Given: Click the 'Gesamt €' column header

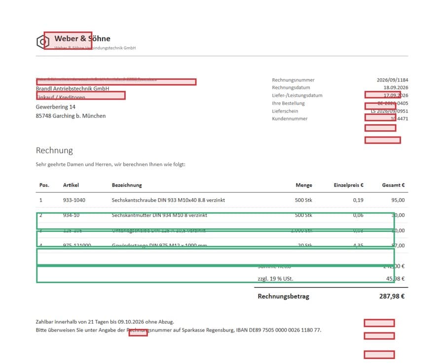Looking at the screenshot, I should (x=393, y=185).
